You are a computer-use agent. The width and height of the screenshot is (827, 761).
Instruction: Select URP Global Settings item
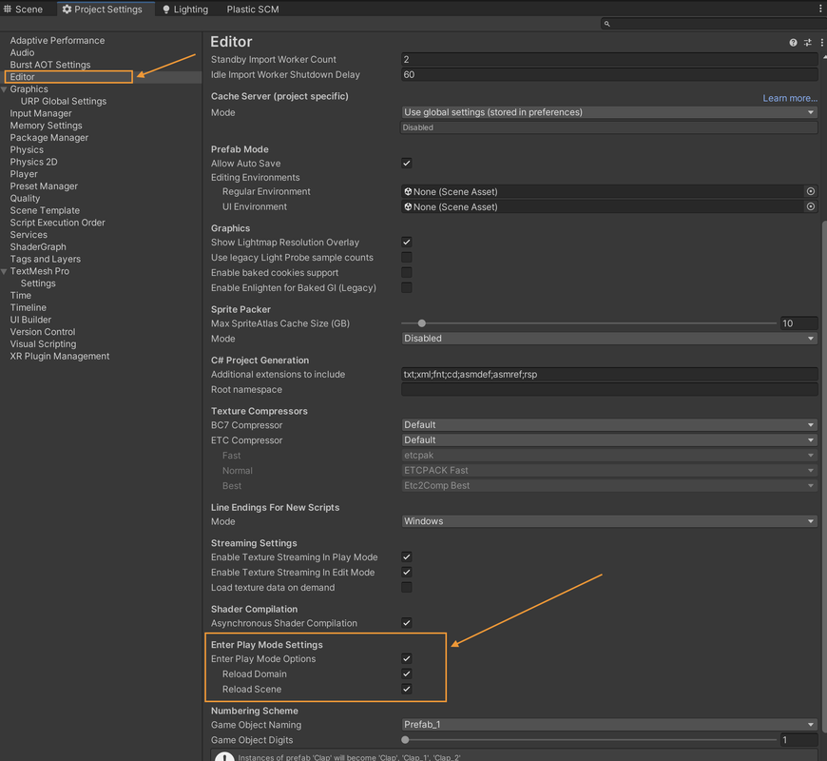[64, 102]
